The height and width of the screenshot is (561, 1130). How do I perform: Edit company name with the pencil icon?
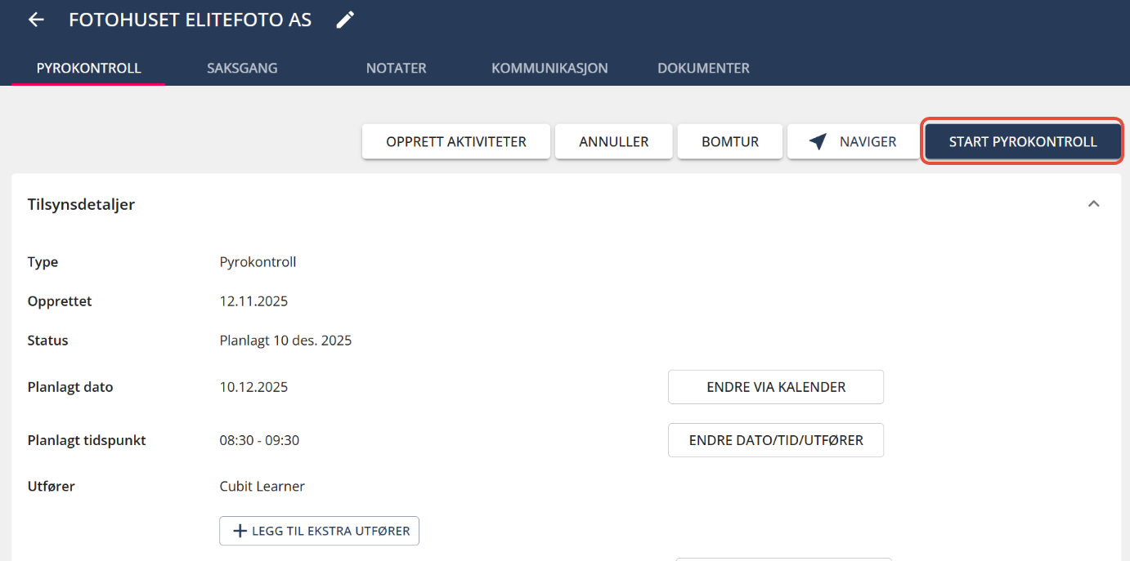tap(346, 20)
